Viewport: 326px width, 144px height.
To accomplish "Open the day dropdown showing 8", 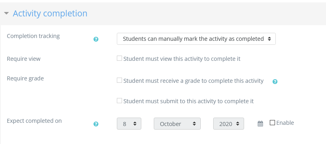I will (129, 124).
